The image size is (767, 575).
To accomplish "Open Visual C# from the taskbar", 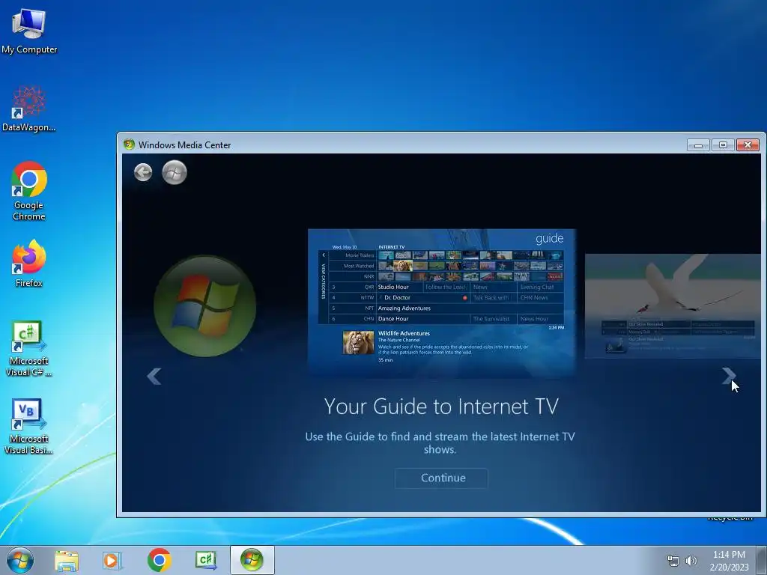I will (206, 560).
